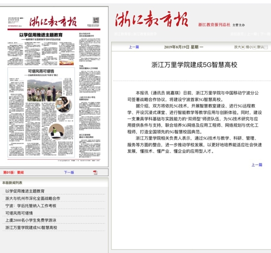The image size is (271, 253).
Task: Open 浙大与杭州市深化全面战略合作 in news list
Action: (x=33, y=198)
